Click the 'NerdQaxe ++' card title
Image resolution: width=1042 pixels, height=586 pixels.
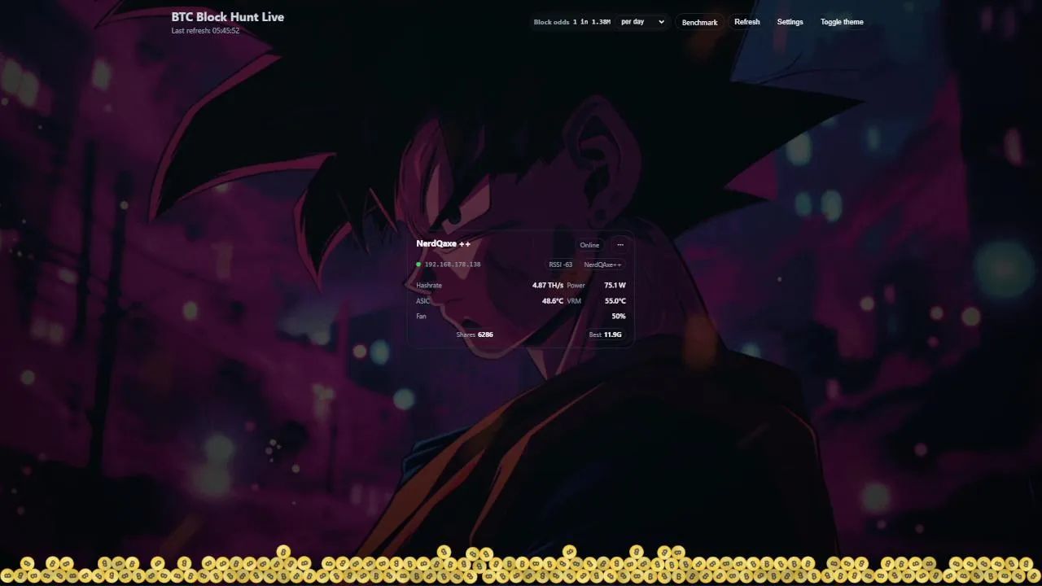click(444, 243)
